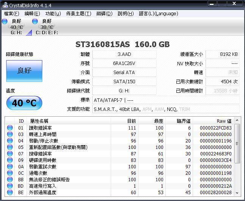Click status orb for attribute 04 啓動/停止次數

[10, 141]
